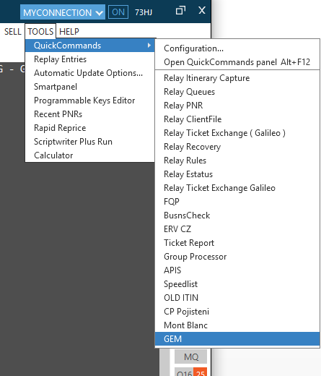Click the restore window icon

click(180, 11)
